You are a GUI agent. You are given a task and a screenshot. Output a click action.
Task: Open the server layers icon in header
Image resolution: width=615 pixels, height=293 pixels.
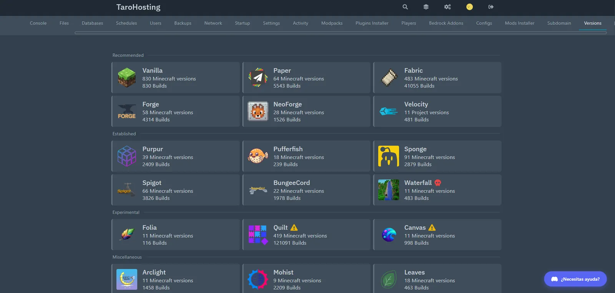[426, 7]
